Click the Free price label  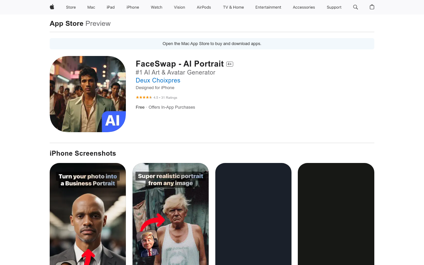coord(140,107)
